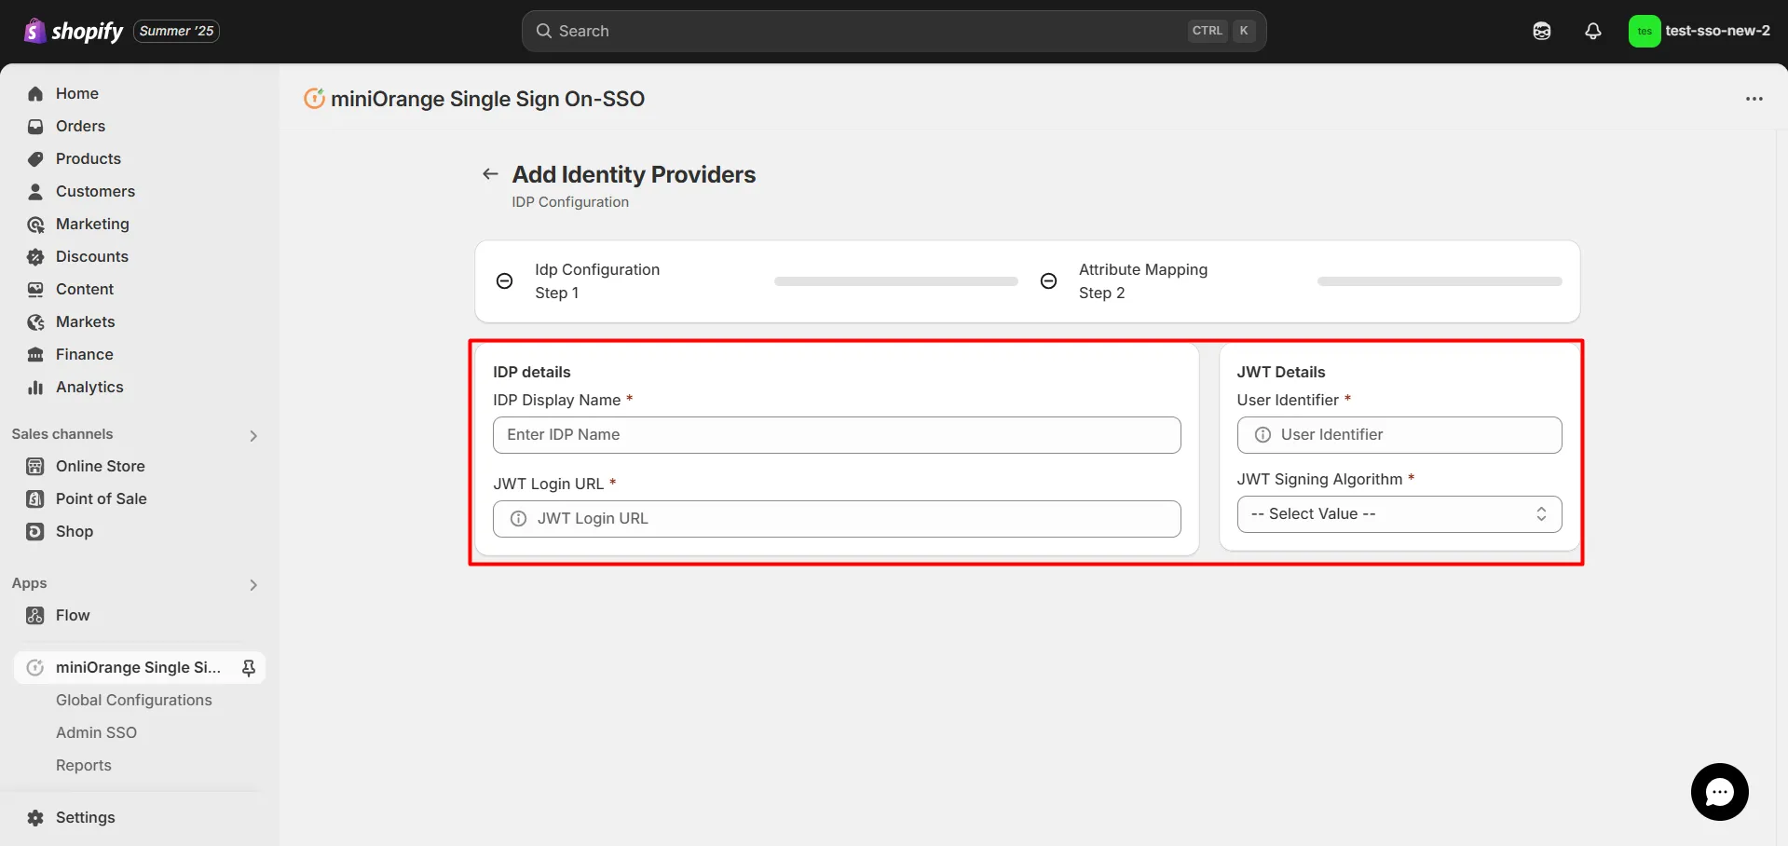Click the Markets globe icon

point(35,321)
